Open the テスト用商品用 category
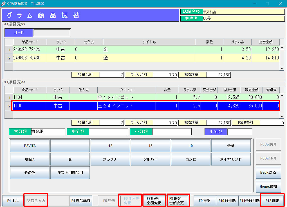 70,173
